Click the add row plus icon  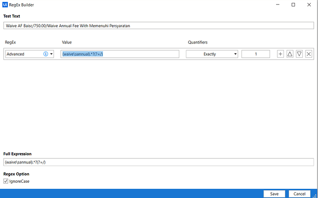point(280,54)
